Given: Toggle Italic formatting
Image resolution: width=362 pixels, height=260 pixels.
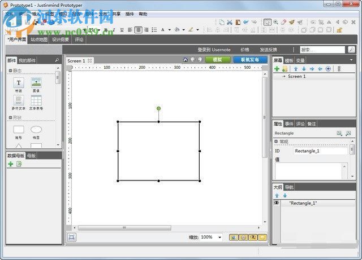Looking at the screenshot, I should (114, 30).
